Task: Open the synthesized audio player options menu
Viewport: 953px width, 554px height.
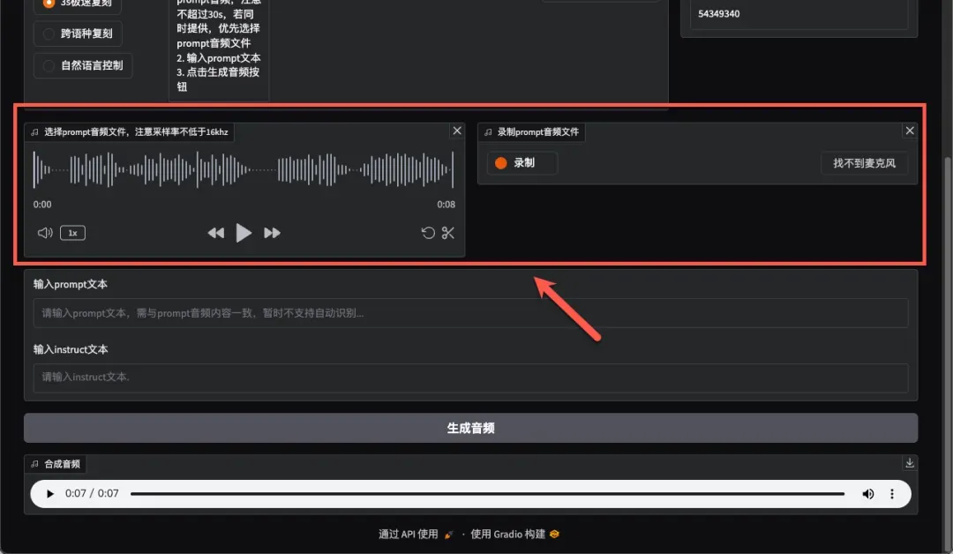Action: 892,494
